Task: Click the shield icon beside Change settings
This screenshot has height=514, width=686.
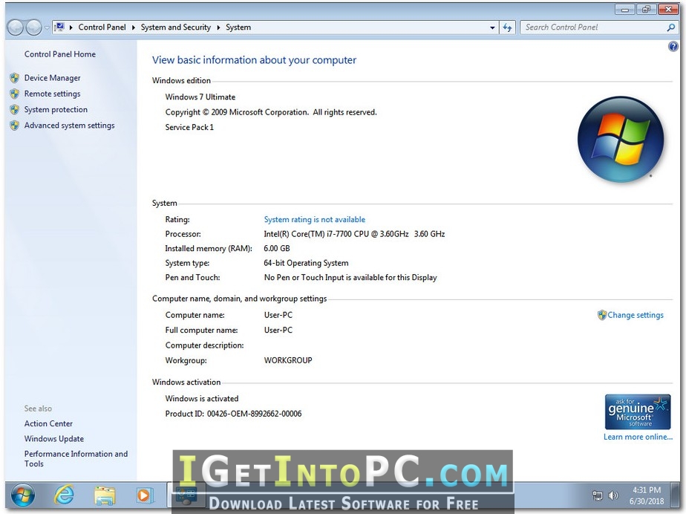Action: [602, 315]
